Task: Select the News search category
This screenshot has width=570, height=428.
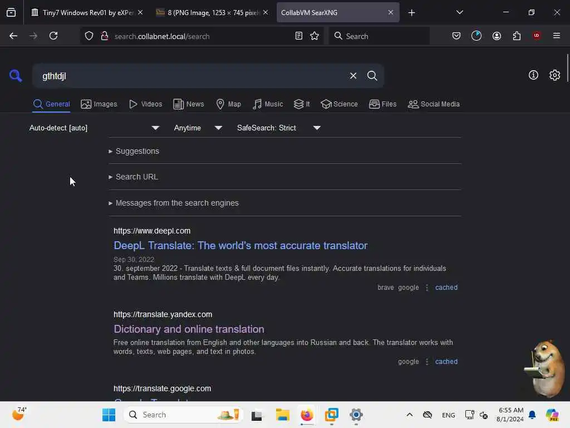Action: [x=188, y=104]
